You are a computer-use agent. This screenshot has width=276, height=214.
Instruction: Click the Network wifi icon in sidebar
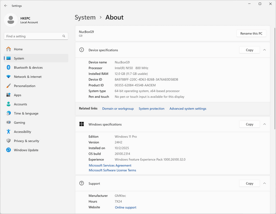pyautogui.click(x=9, y=77)
